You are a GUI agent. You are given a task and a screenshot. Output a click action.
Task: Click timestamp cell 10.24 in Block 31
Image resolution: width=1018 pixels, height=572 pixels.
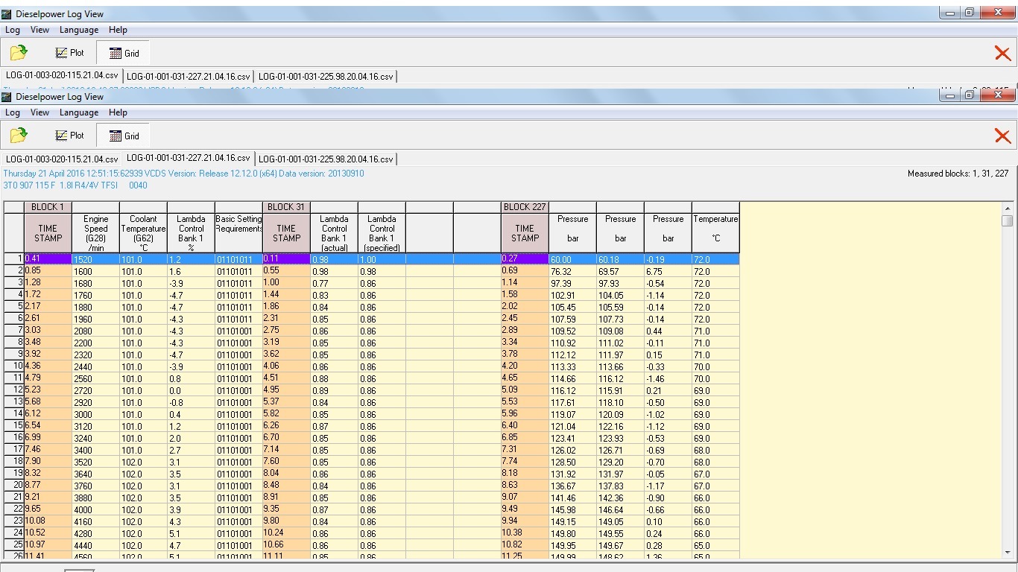pyautogui.click(x=286, y=533)
